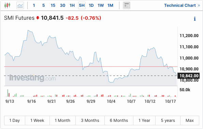The image size is (203, 129).
Task: Click the 10/4 date label
Action: click(x=111, y=101)
